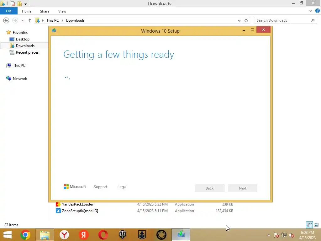Launch Yandex Browser from the taskbar

[64, 235]
